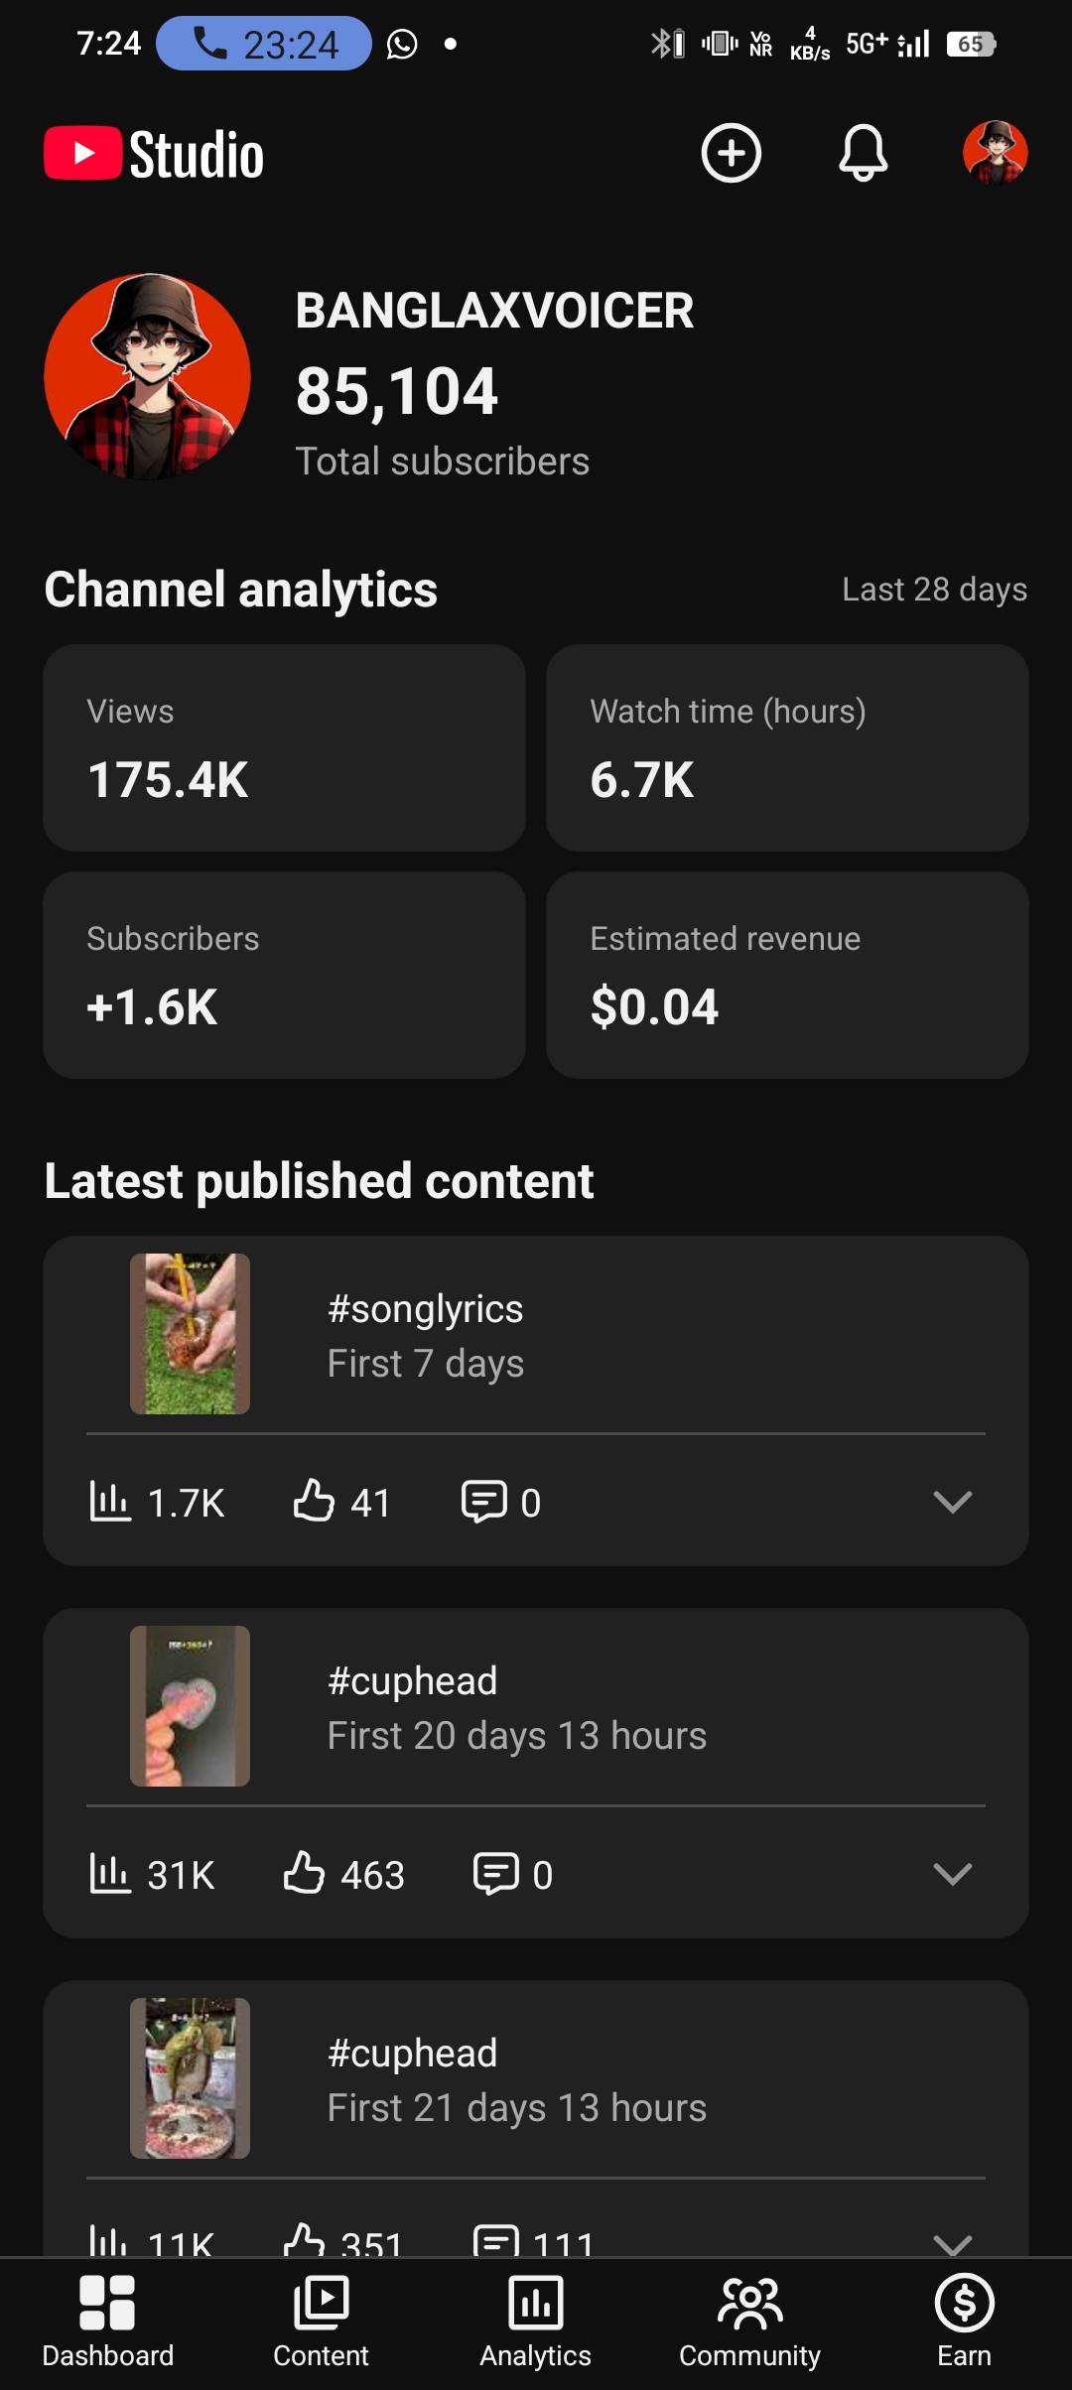Go to the Community tab

(x=749, y=2321)
